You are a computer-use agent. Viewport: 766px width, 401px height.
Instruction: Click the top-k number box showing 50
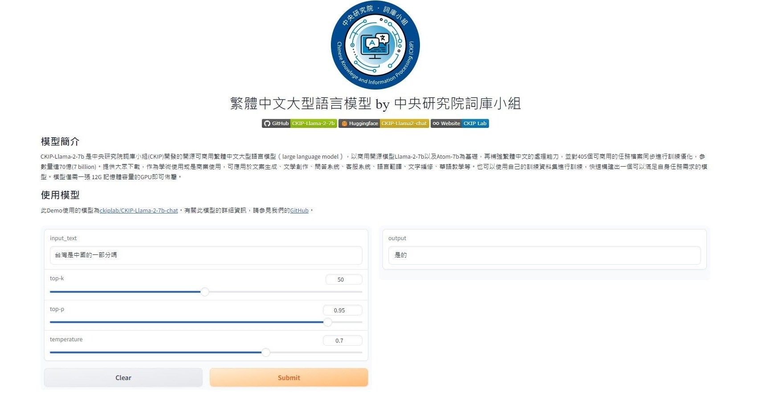click(344, 279)
